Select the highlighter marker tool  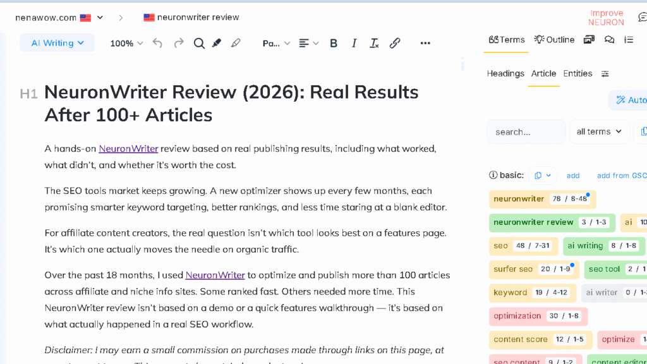[217, 43]
